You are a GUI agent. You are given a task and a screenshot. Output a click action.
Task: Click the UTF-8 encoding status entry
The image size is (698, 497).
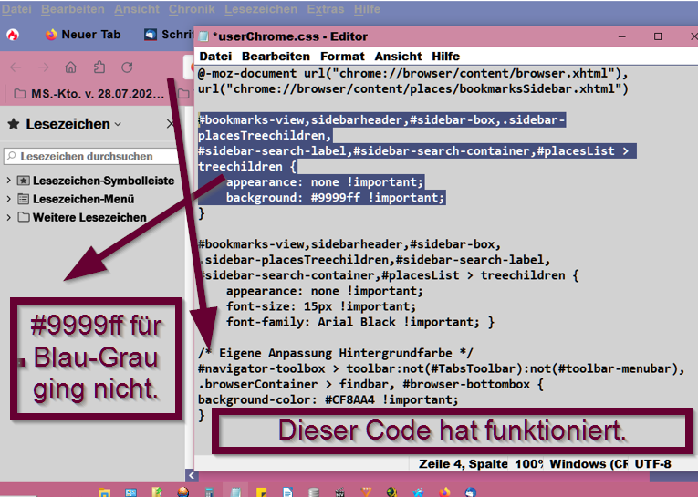(652, 464)
